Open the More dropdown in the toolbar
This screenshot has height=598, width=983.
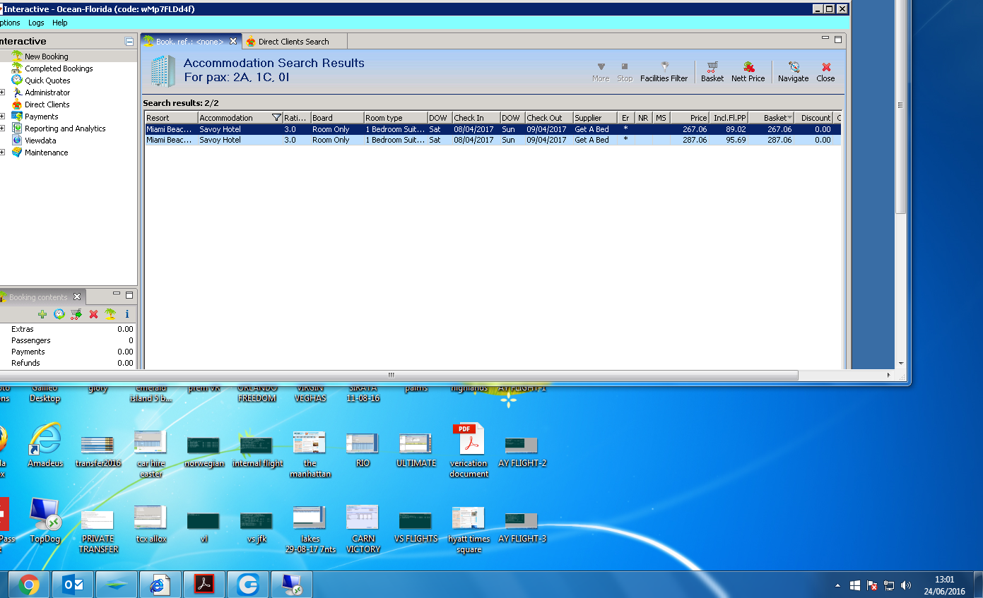[x=601, y=72]
